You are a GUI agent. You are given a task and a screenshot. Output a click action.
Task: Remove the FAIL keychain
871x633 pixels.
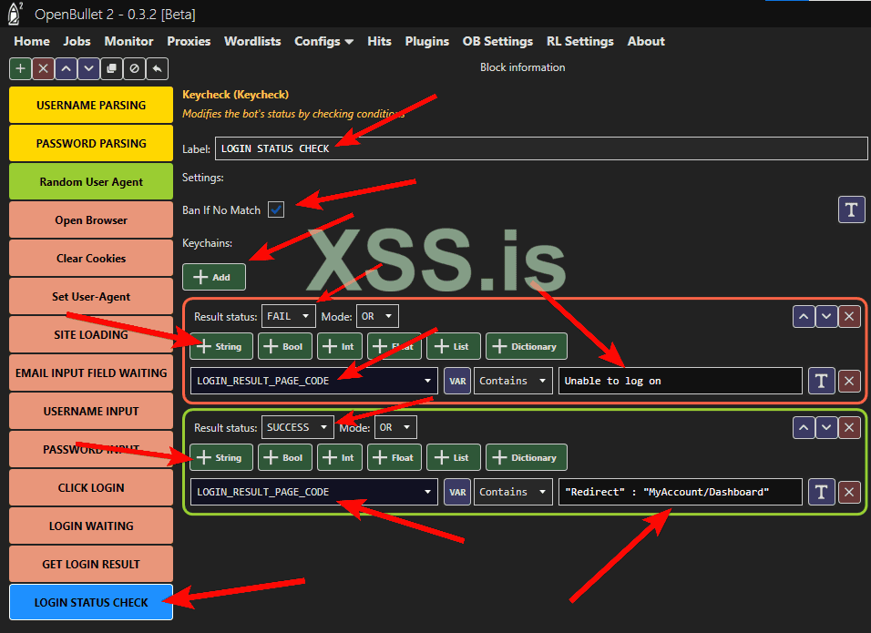849,317
